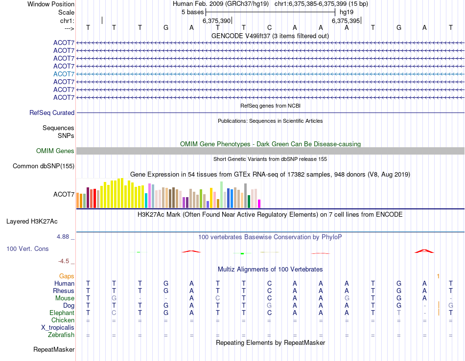Click the 100 Vert. Cons label

(27, 248)
